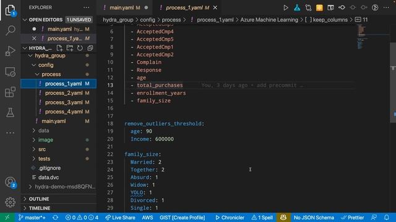Expand the tests folder
This screenshot has height=222, width=396.
coord(34,158)
